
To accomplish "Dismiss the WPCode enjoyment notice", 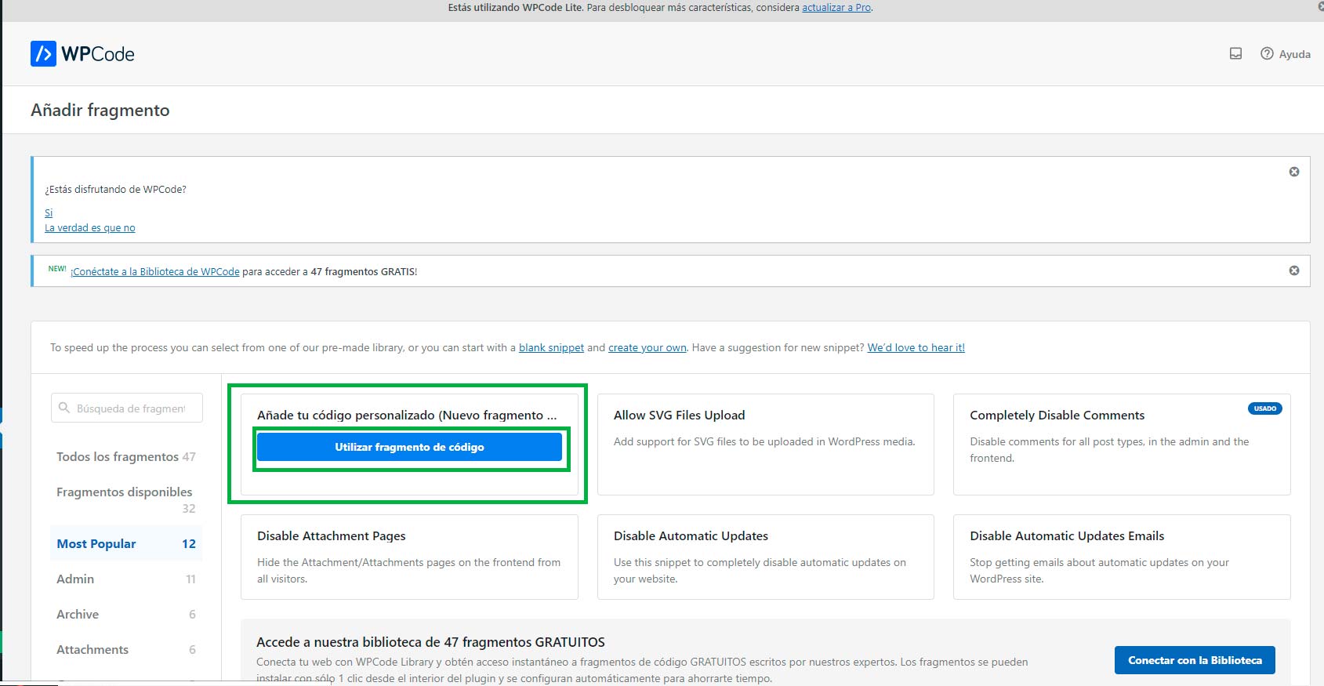I will coord(1294,172).
